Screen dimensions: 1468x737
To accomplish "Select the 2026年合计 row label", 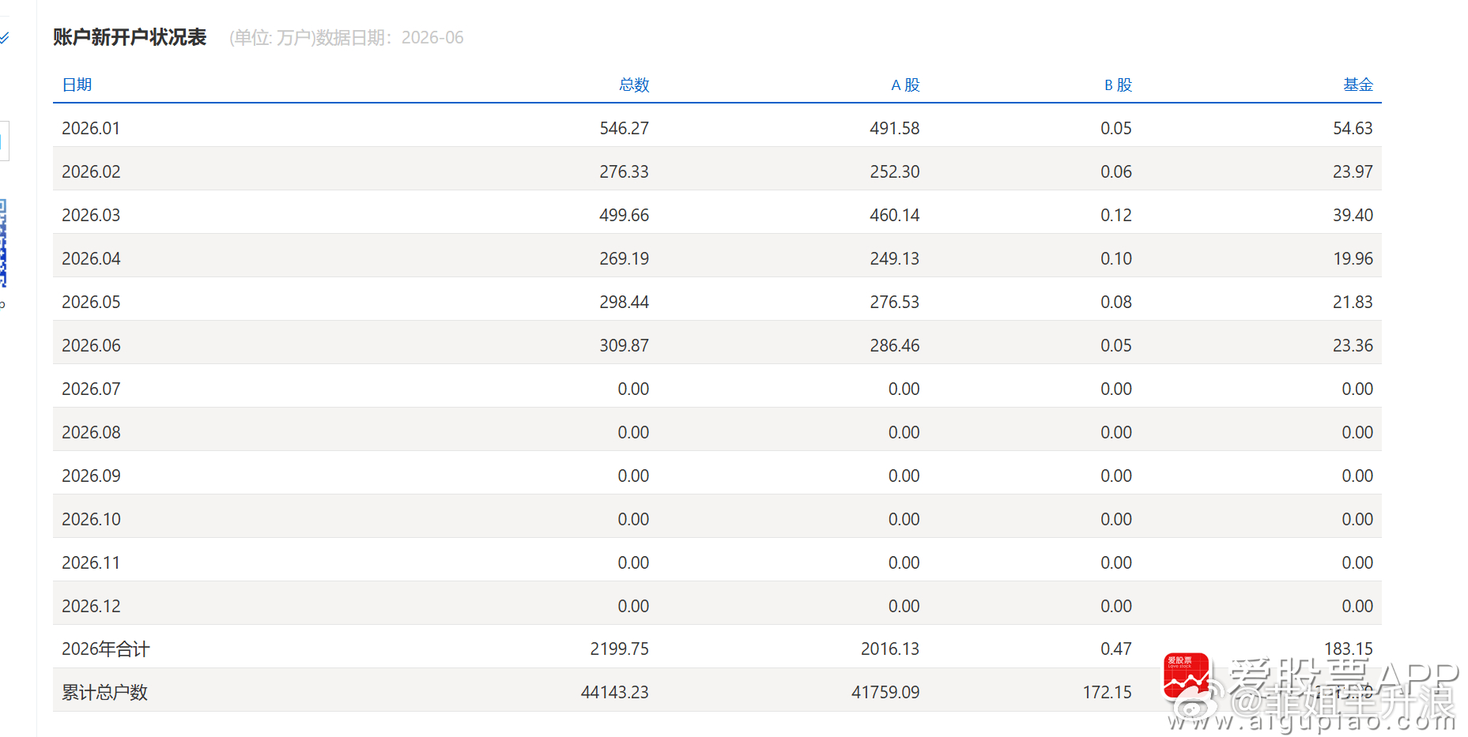I will tap(106, 649).
